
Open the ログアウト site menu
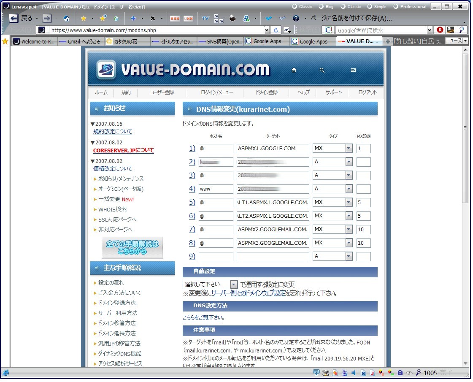click(x=368, y=92)
